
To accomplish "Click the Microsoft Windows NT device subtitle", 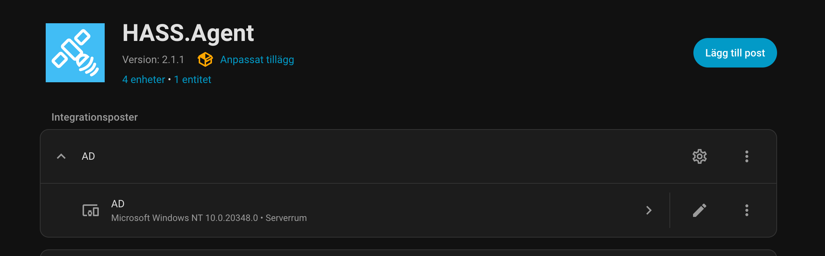I will click(x=209, y=218).
